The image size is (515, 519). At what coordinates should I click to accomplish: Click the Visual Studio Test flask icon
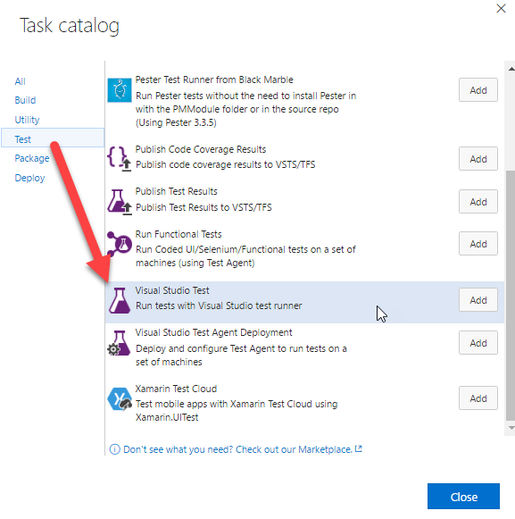(x=120, y=300)
